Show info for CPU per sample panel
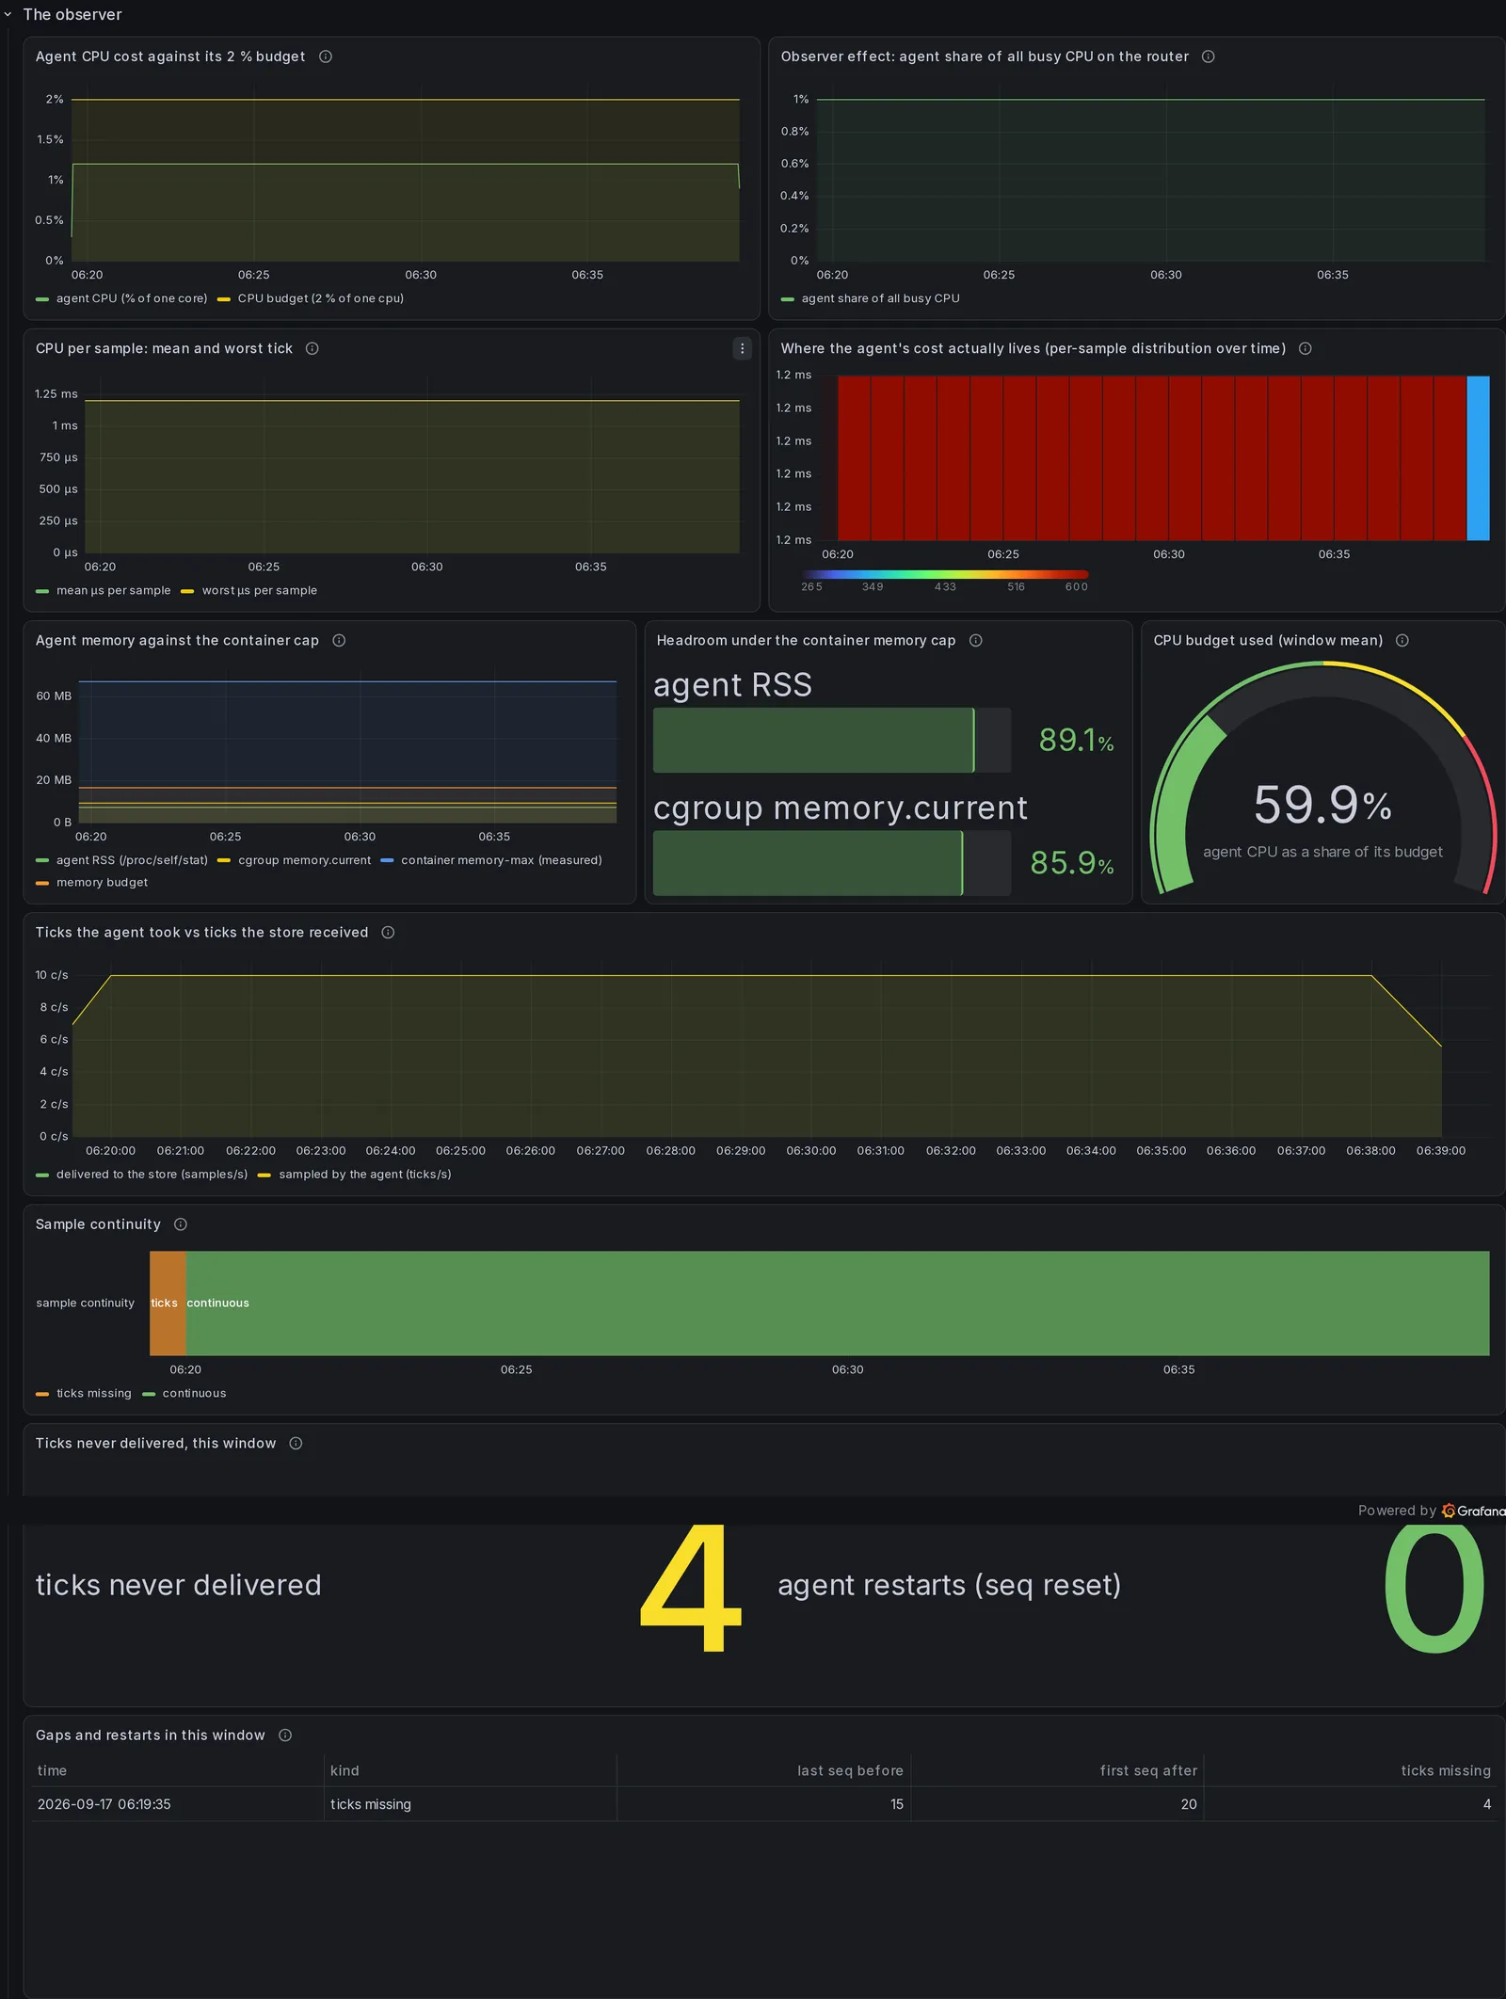 (x=312, y=348)
